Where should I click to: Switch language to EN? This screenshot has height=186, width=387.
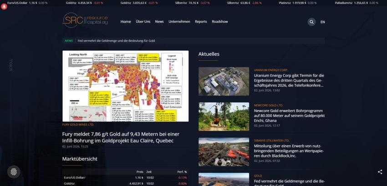[323, 22]
